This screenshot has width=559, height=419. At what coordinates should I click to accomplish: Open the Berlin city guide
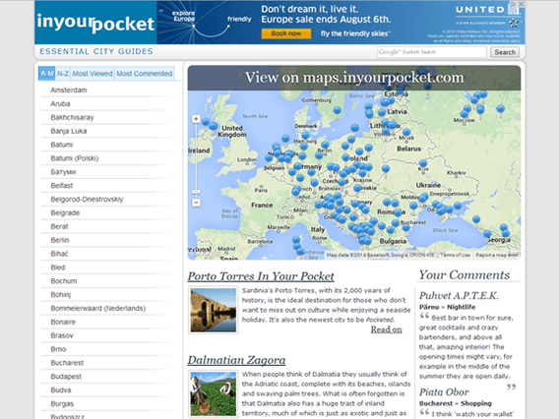(x=60, y=240)
